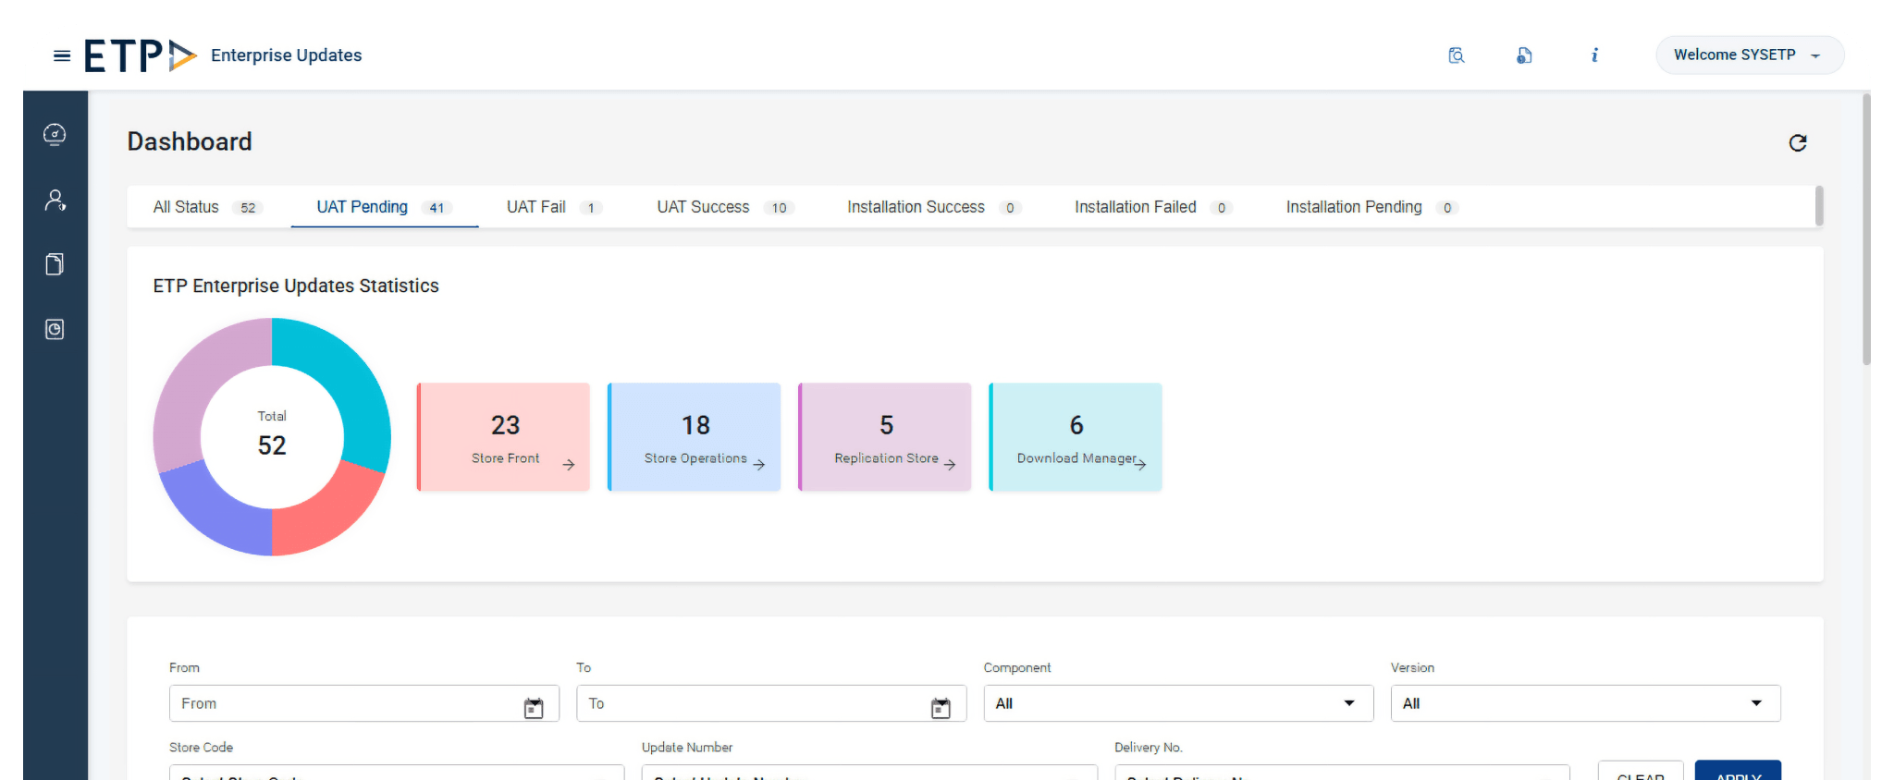The width and height of the screenshot is (1894, 780).
Task: Click the page vertical scrollbar
Action: 1866,231
